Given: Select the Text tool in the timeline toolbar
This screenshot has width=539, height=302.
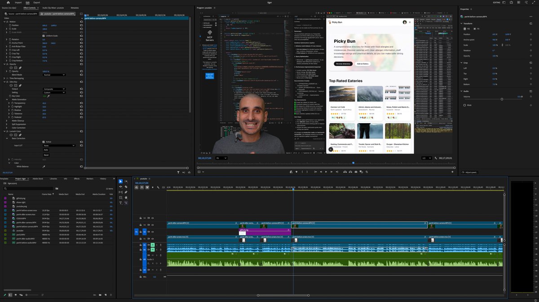Looking at the screenshot, I should 120,203.
